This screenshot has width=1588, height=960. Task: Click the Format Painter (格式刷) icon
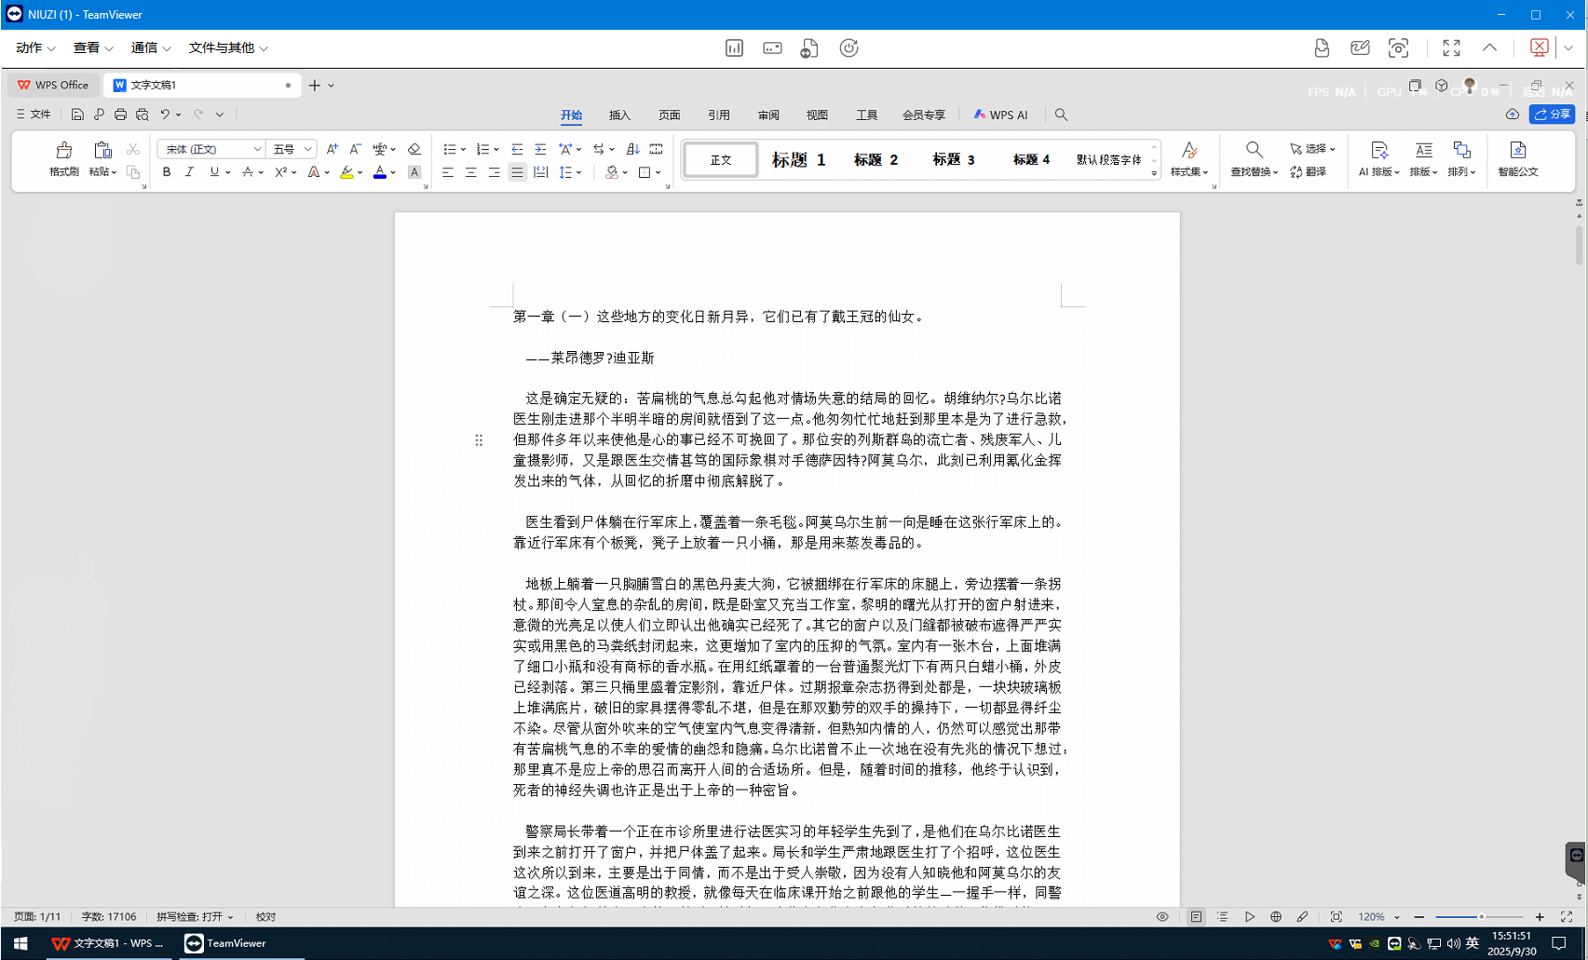pos(63,151)
